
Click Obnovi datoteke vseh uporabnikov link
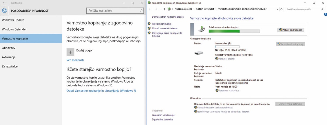coord(215,108)
